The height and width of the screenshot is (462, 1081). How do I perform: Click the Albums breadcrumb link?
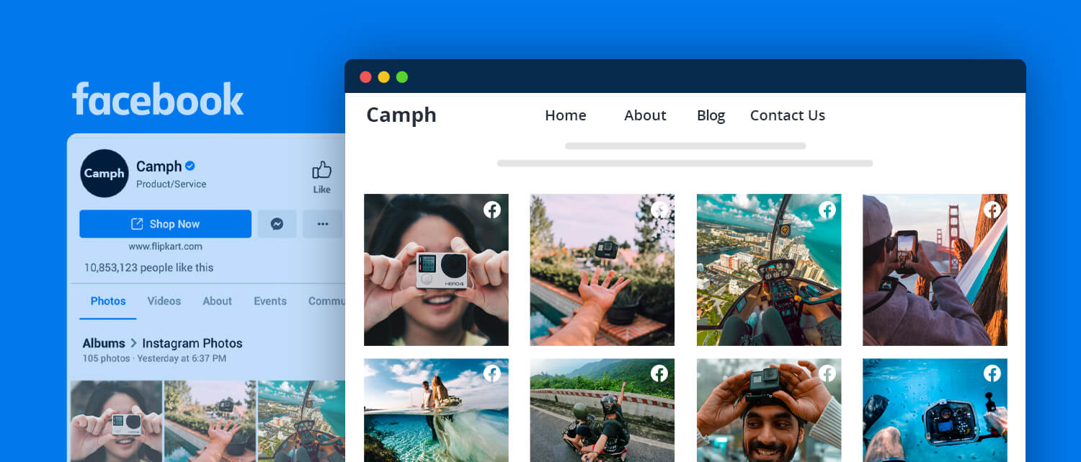(x=104, y=343)
